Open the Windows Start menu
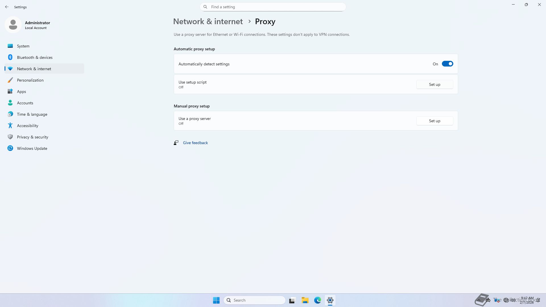 (216, 300)
